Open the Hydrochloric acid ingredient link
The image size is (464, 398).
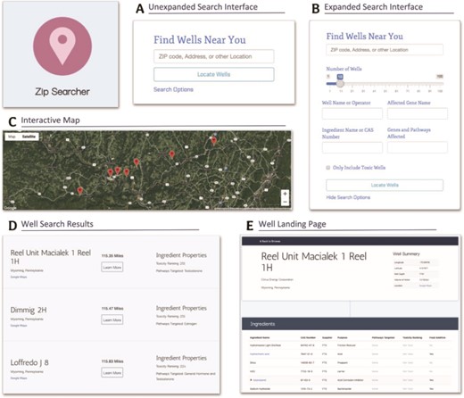click(x=260, y=354)
